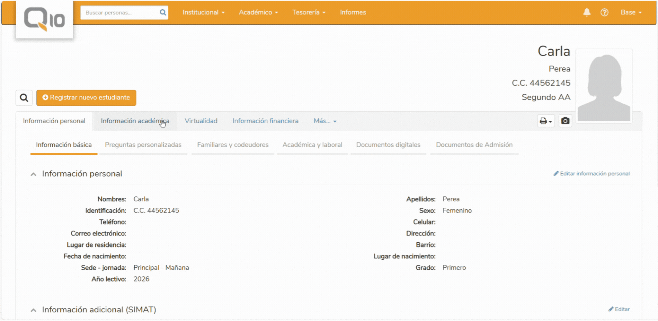Click Registrar nuevo estudiante button
This screenshot has width=658, height=321.
coord(86,98)
